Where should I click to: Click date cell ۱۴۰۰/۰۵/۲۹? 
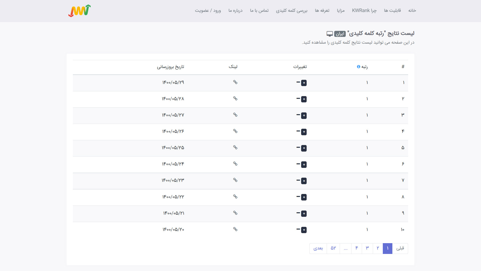(x=173, y=83)
